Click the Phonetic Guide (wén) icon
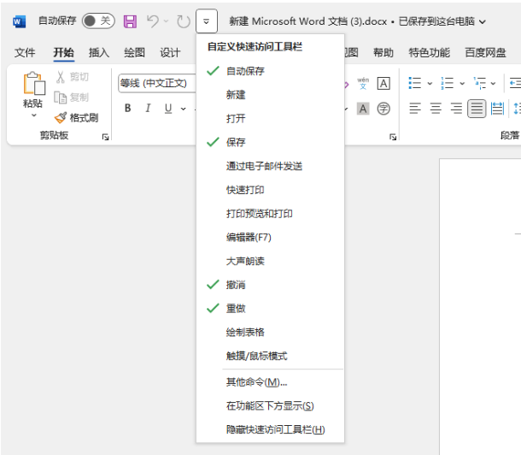The width and height of the screenshot is (521, 455). (x=363, y=83)
